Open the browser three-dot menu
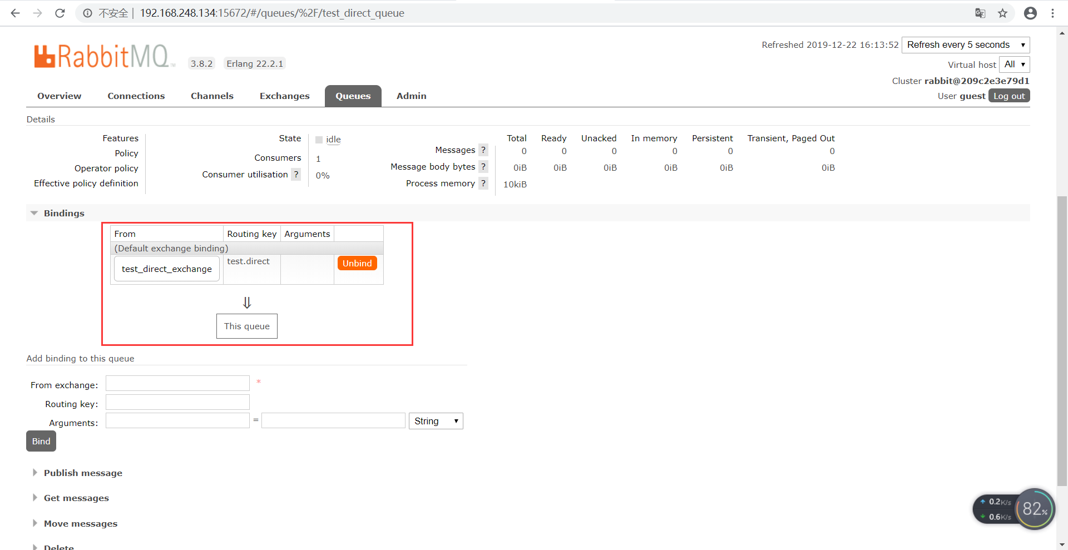The width and height of the screenshot is (1068, 550). pyautogui.click(x=1052, y=13)
